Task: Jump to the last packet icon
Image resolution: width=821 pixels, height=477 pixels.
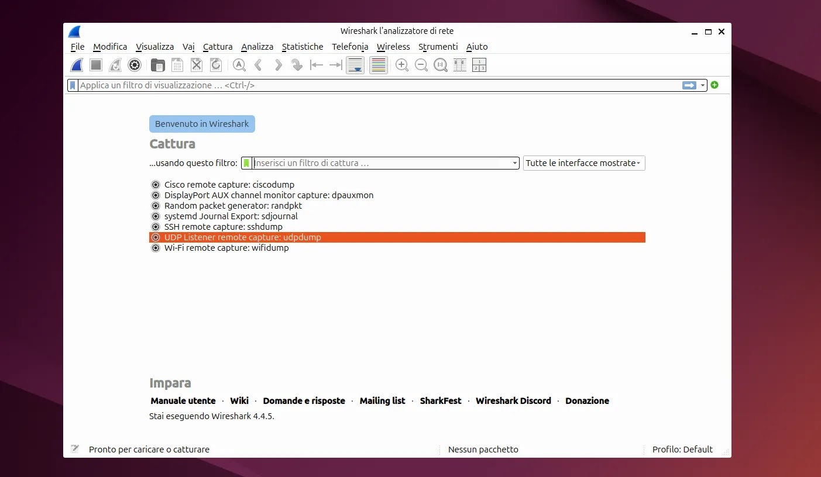Action: point(336,65)
